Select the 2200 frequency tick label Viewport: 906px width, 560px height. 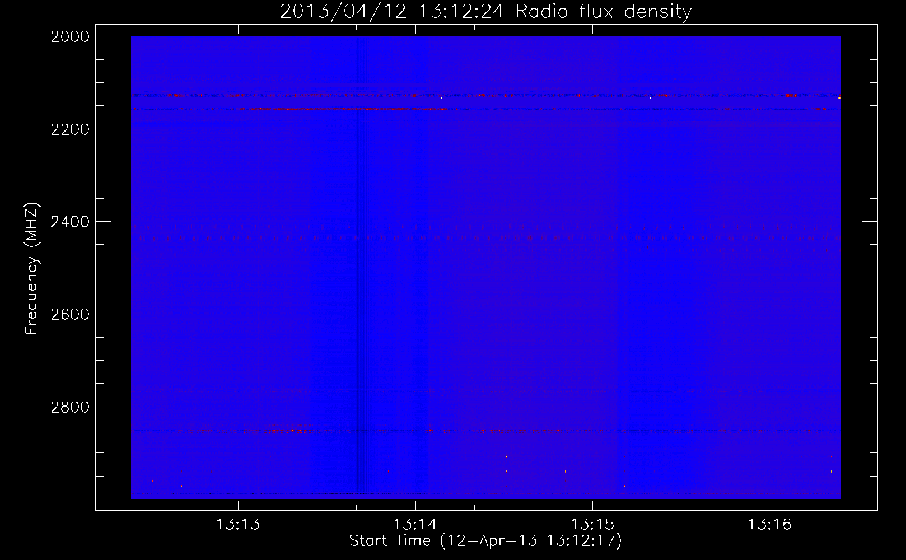[x=70, y=129]
